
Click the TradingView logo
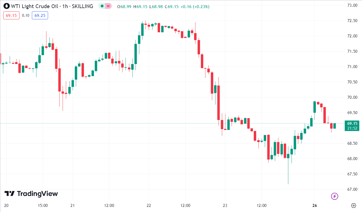31,193
